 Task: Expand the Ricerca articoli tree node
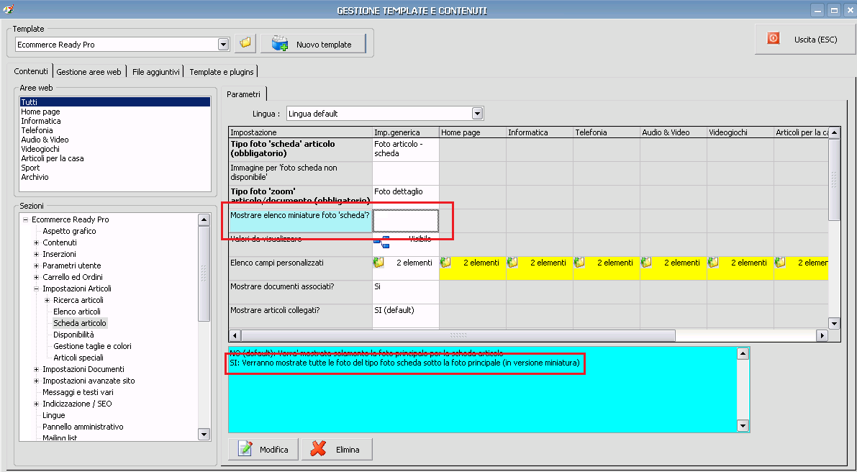[x=47, y=300]
